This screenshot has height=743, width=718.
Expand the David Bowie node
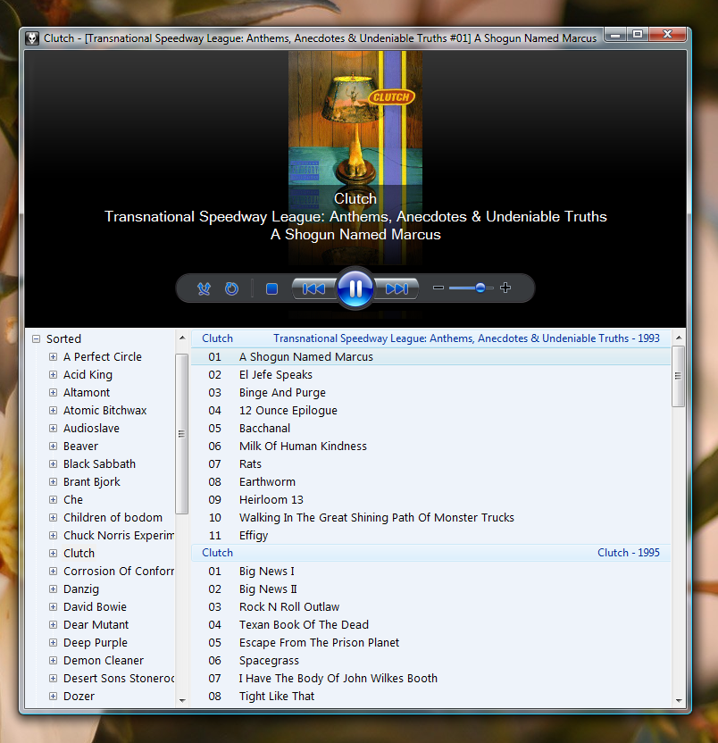tap(54, 606)
